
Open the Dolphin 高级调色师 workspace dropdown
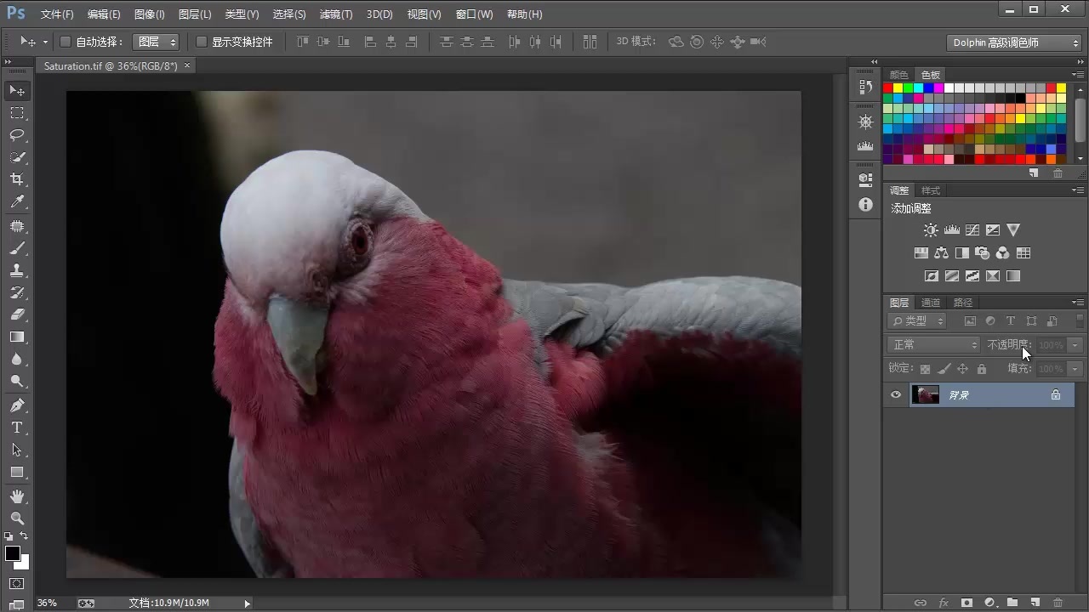coord(1014,42)
